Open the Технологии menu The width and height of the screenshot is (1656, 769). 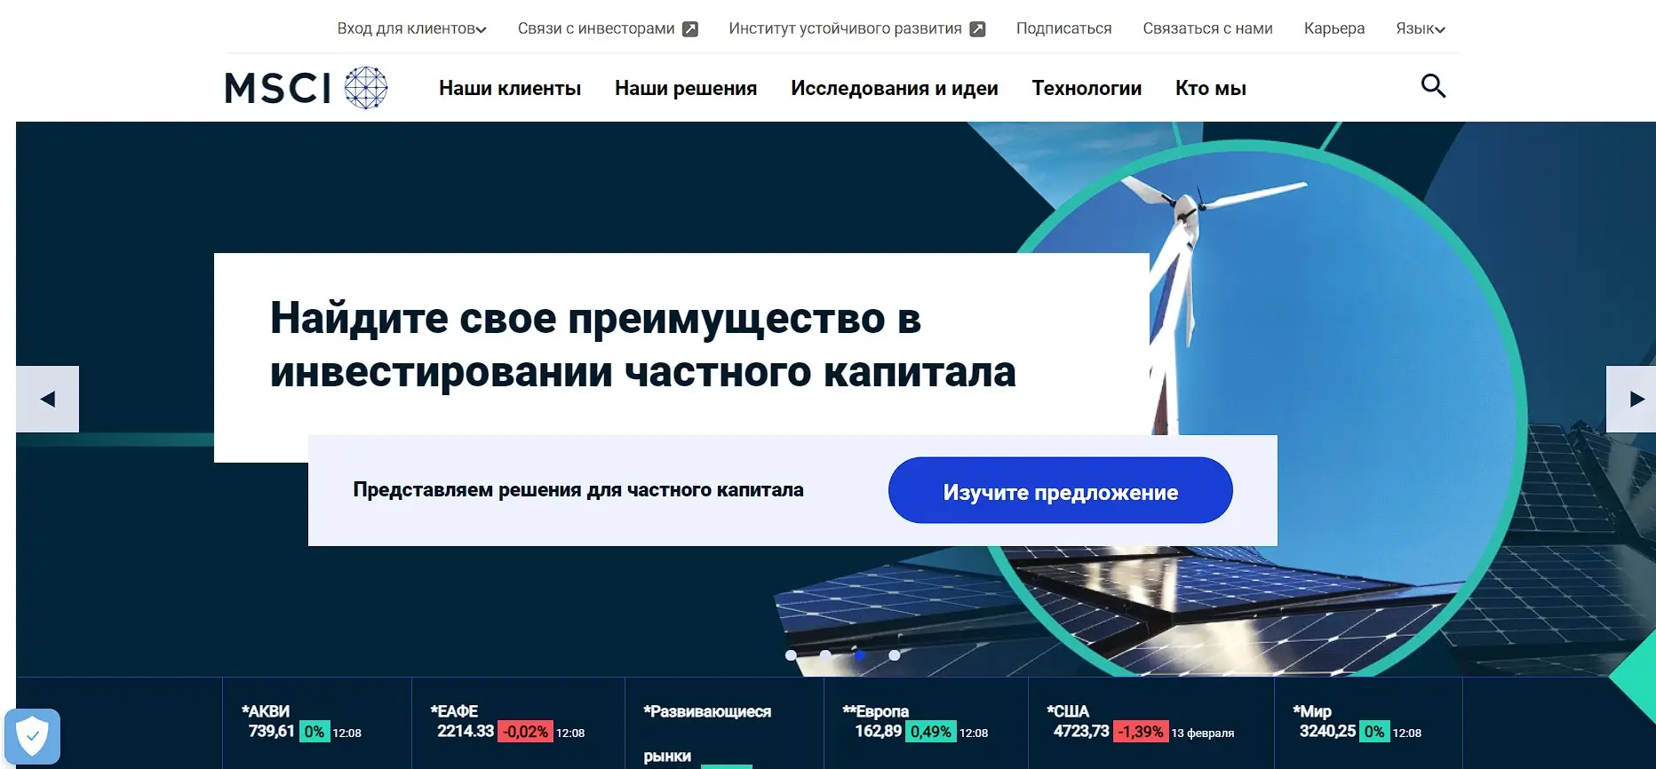(x=1087, y=88)
